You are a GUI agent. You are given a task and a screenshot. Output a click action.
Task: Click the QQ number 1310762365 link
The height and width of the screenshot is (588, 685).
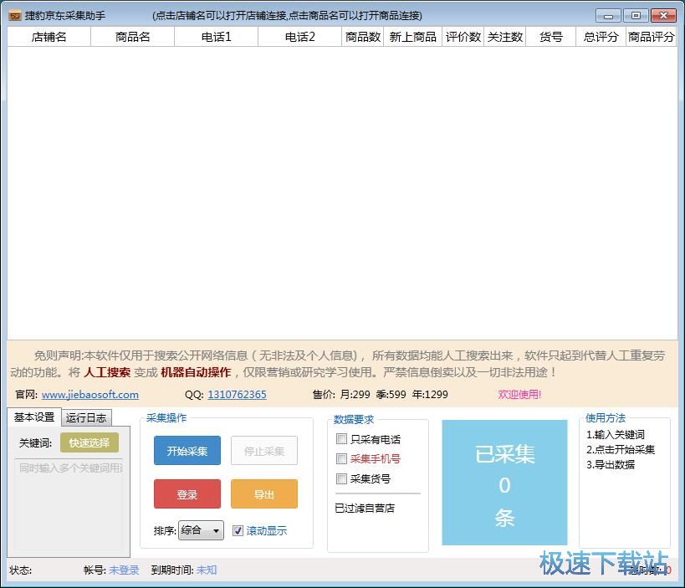(237, 395)
